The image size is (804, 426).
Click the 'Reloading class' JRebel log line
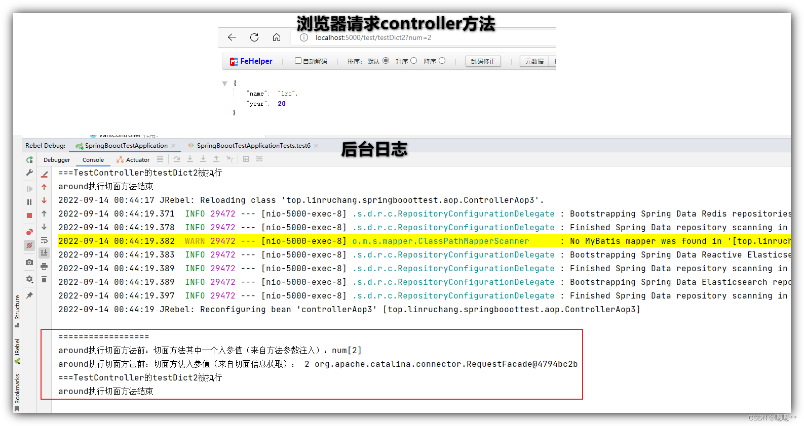(x=301, y=200)
